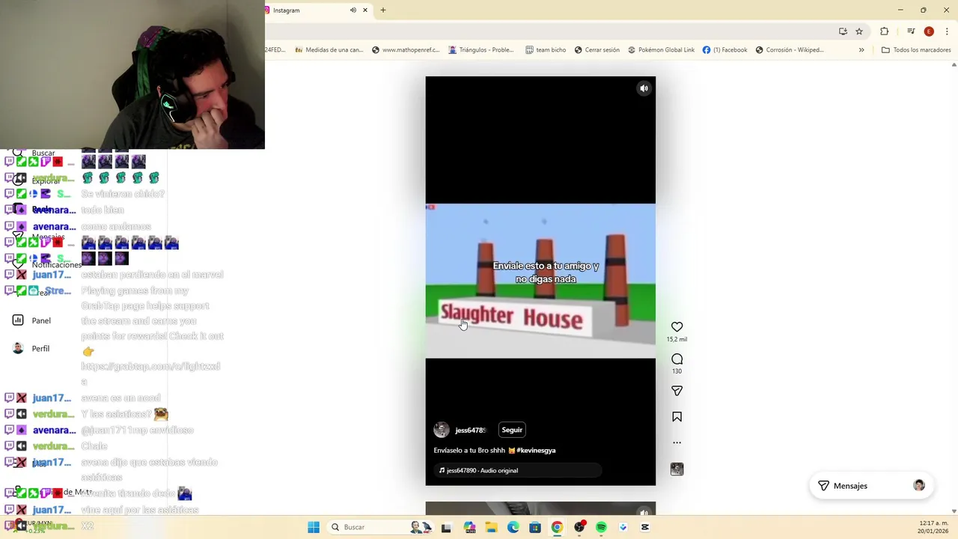Open the audio thumbnail below the options
Image resolution: width=958 pixels, height=539 pixels.
point(677,469)
